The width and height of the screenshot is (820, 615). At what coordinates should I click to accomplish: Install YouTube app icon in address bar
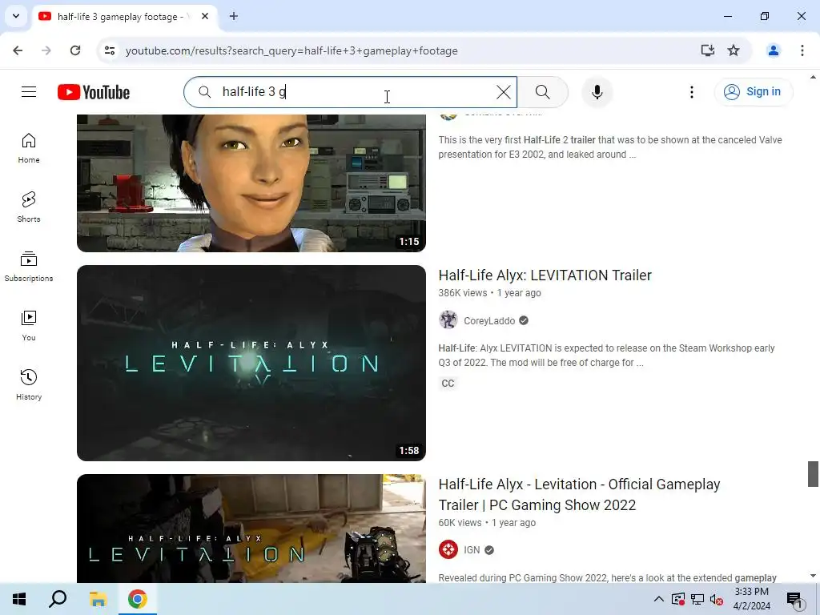tap(708, 50)
